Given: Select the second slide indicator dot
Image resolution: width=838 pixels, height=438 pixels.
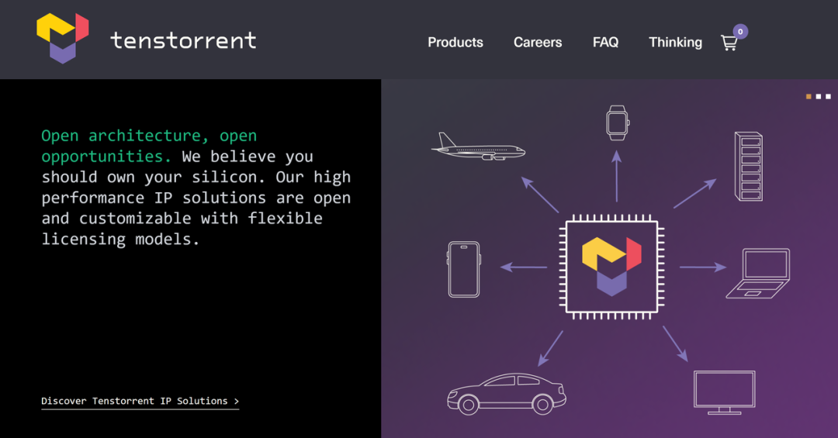Looking at the screenshot, I should tap(819, 97).
